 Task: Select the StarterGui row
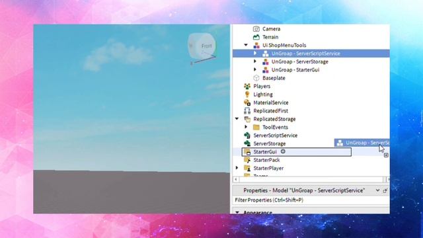[x=297, y=152]
